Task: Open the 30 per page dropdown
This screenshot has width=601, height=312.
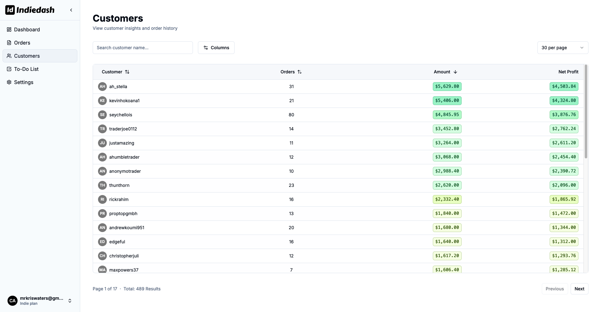Action: coord(563,48)
